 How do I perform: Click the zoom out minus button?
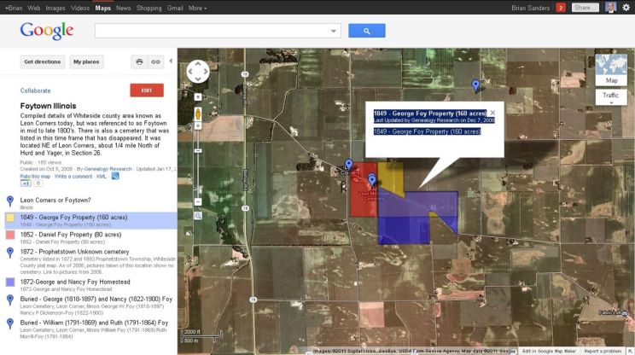pos(198,201)
